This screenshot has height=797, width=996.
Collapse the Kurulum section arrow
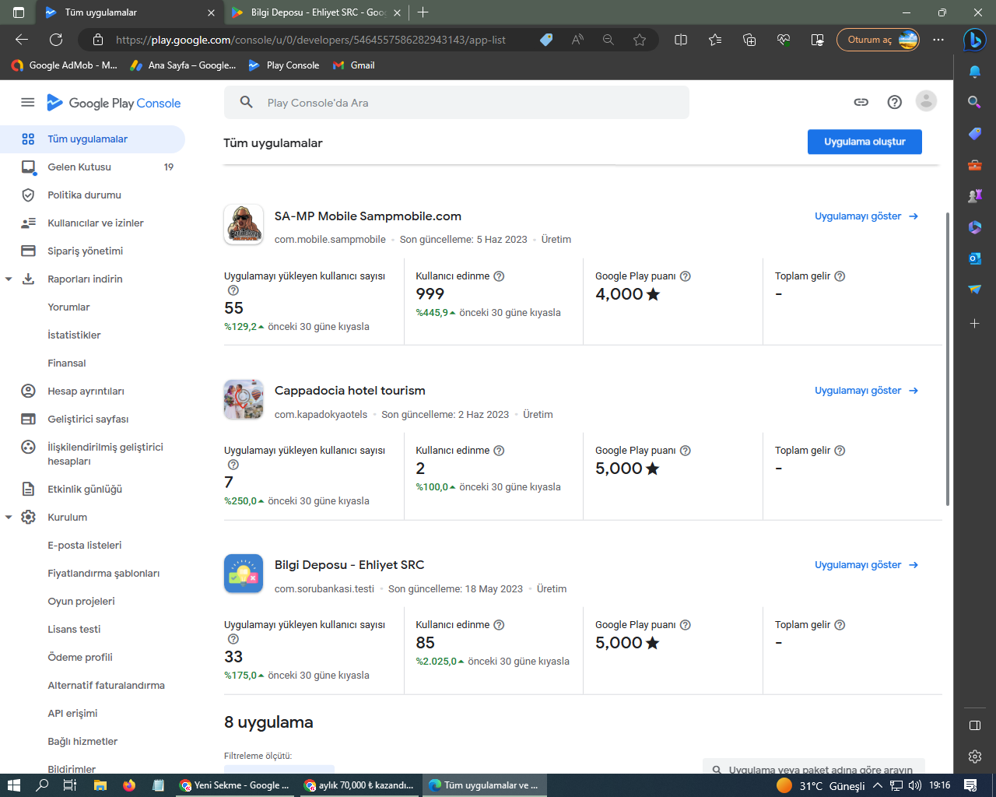coord(9,517)
